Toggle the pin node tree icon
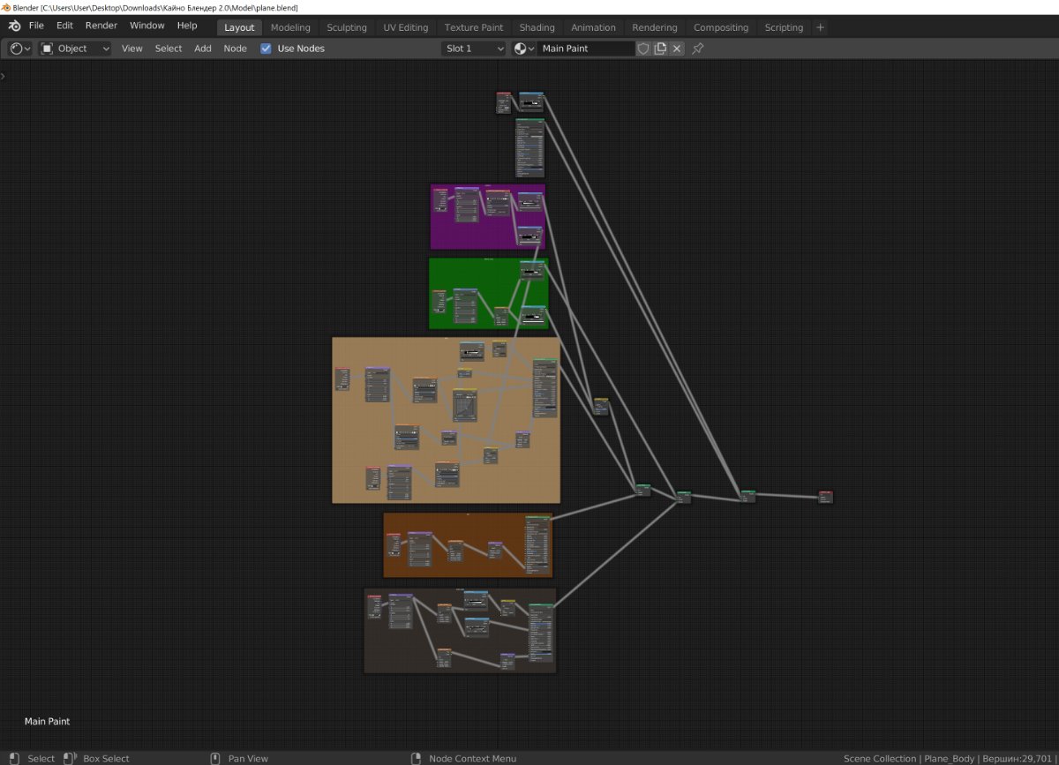The height and width of the screenshot is (765, 1059). pos(698,49)
